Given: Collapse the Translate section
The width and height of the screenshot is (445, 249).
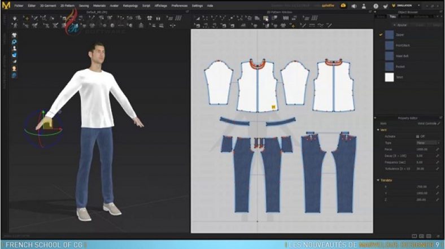Looking at the screenshot, I should [x=377, y=180].
